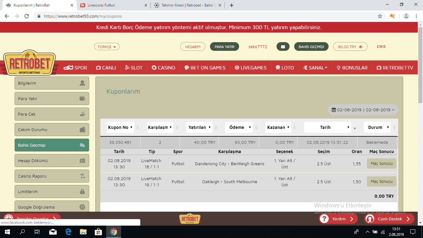Click the username seko7772

pos(258,47)
